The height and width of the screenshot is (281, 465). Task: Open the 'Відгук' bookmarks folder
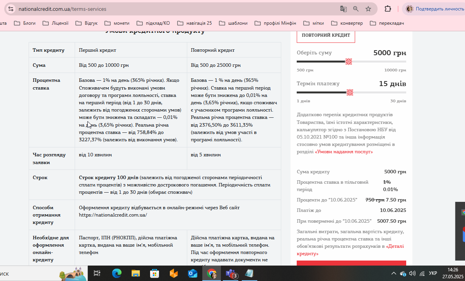pyautogui.click(x=86, y=23)
